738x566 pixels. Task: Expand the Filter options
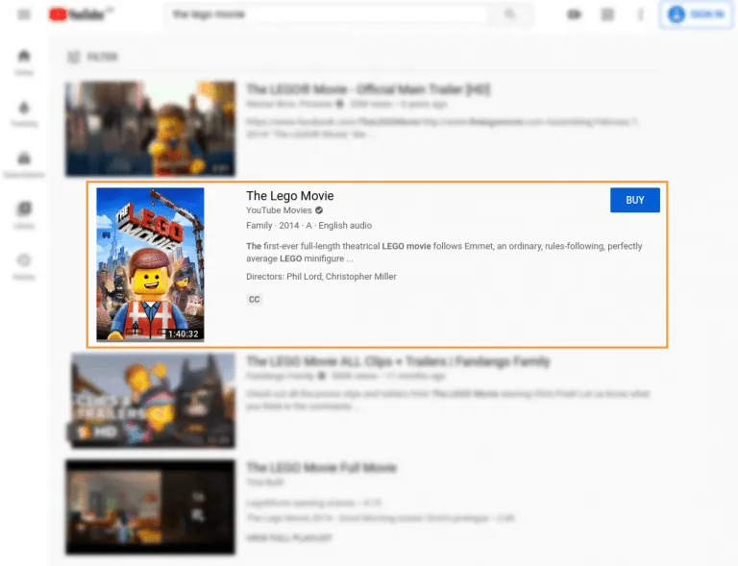click(93, 57)
